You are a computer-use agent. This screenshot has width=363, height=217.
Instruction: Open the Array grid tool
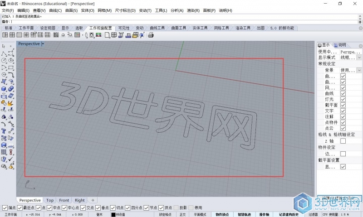point(4,152)
